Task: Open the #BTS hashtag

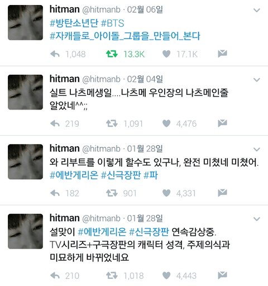Action: [x=112, y=23]
